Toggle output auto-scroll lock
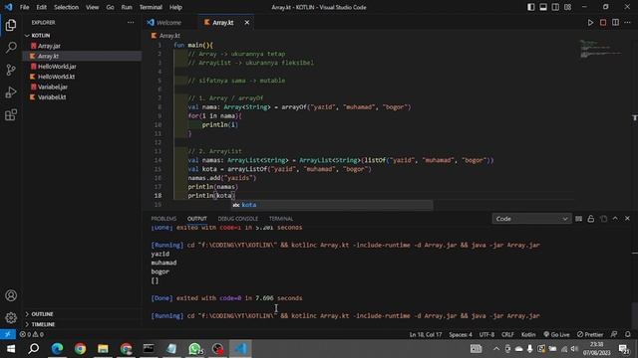The width and height of the screenshot is (638, 358). (591, 219)
